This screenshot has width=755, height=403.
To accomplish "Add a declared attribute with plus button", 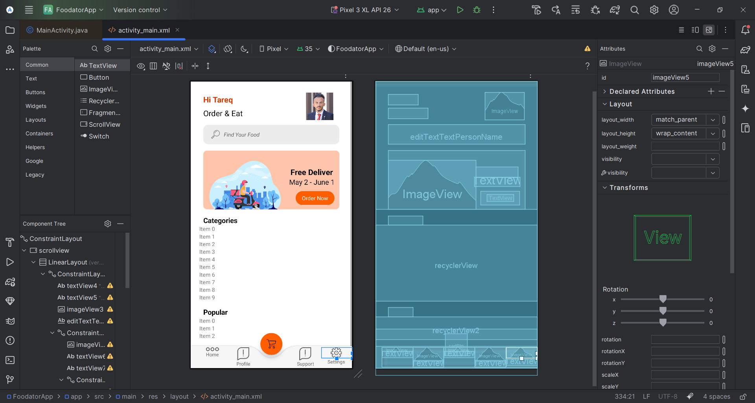I will coord(711,91).
